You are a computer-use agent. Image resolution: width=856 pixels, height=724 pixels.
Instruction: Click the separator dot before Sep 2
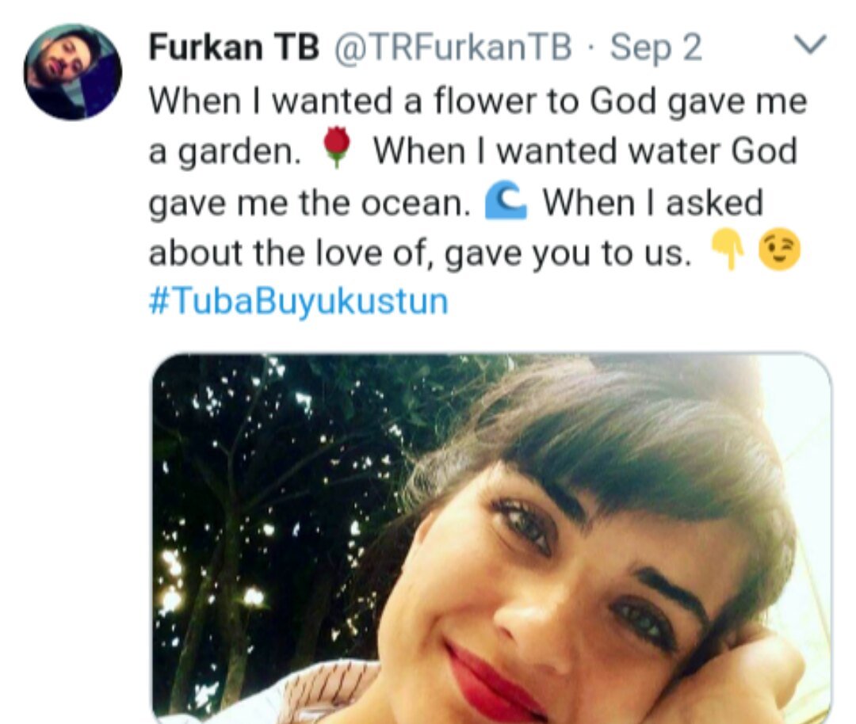pos(591,48)
